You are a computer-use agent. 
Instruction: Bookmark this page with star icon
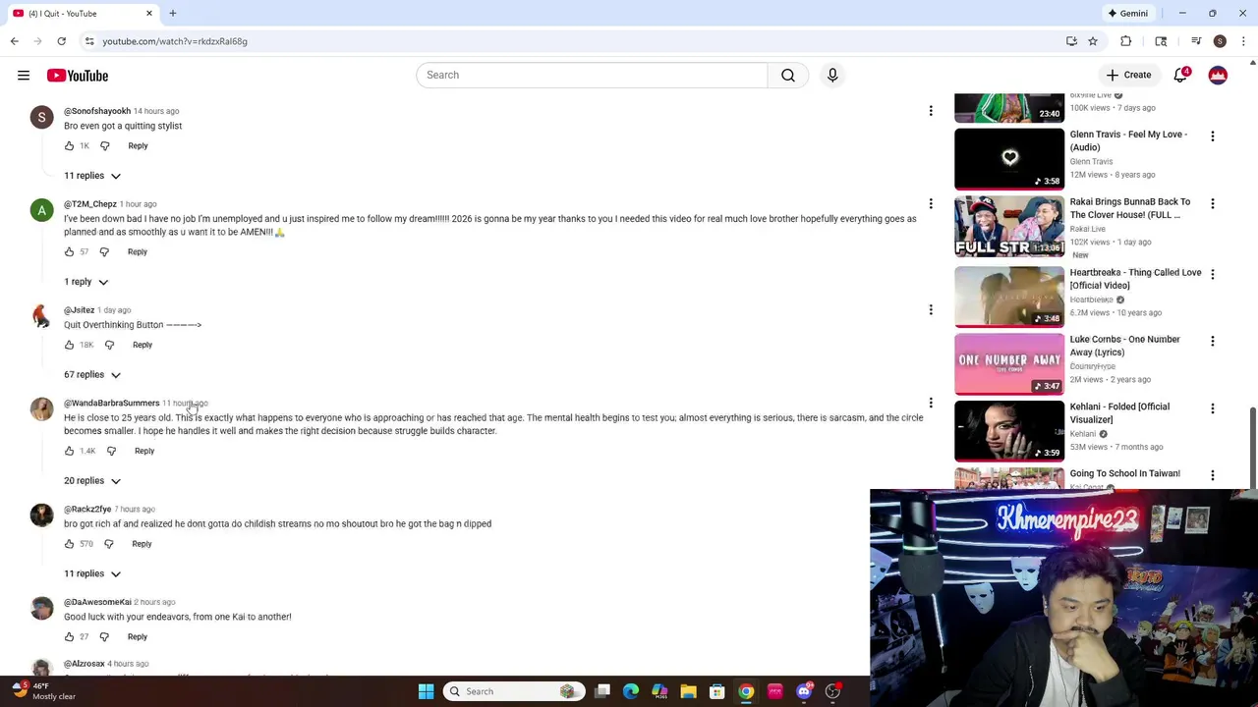click(1092, 41)
